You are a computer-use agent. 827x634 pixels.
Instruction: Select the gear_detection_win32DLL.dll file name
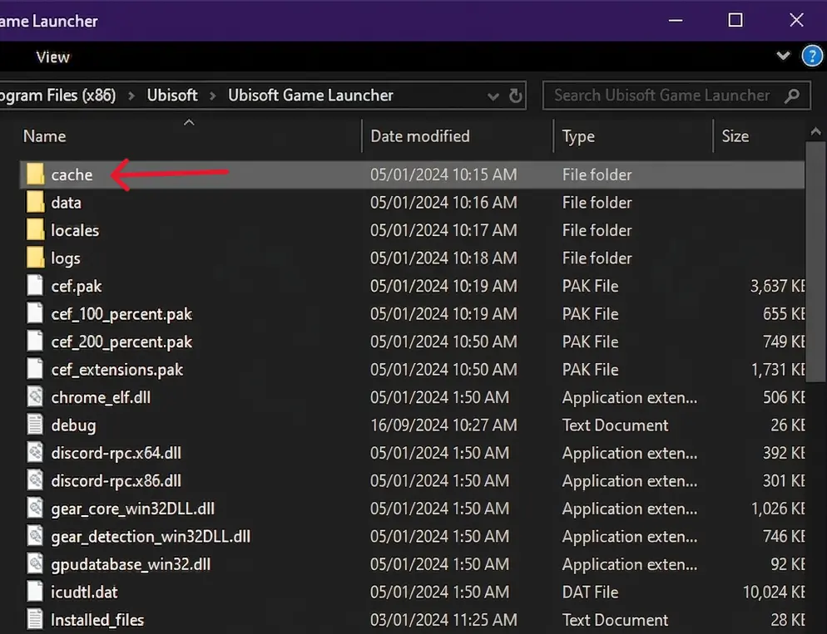(151, 537)
